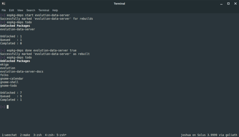Click the gnome-shell package line
239x137 pixels.
pos(9,82)
